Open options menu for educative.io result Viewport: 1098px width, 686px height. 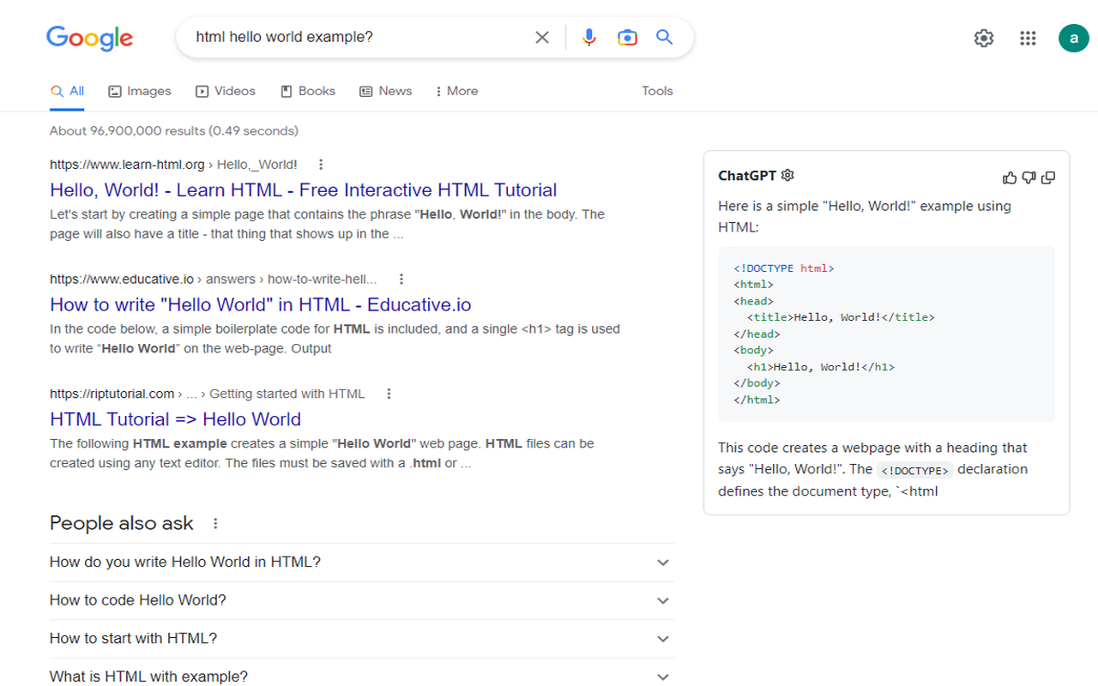[x=401, y=279]
